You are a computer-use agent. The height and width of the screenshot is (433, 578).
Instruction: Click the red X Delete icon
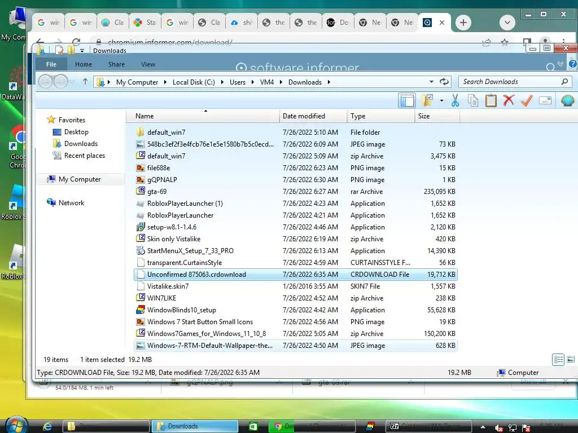(x=509, y=100)
